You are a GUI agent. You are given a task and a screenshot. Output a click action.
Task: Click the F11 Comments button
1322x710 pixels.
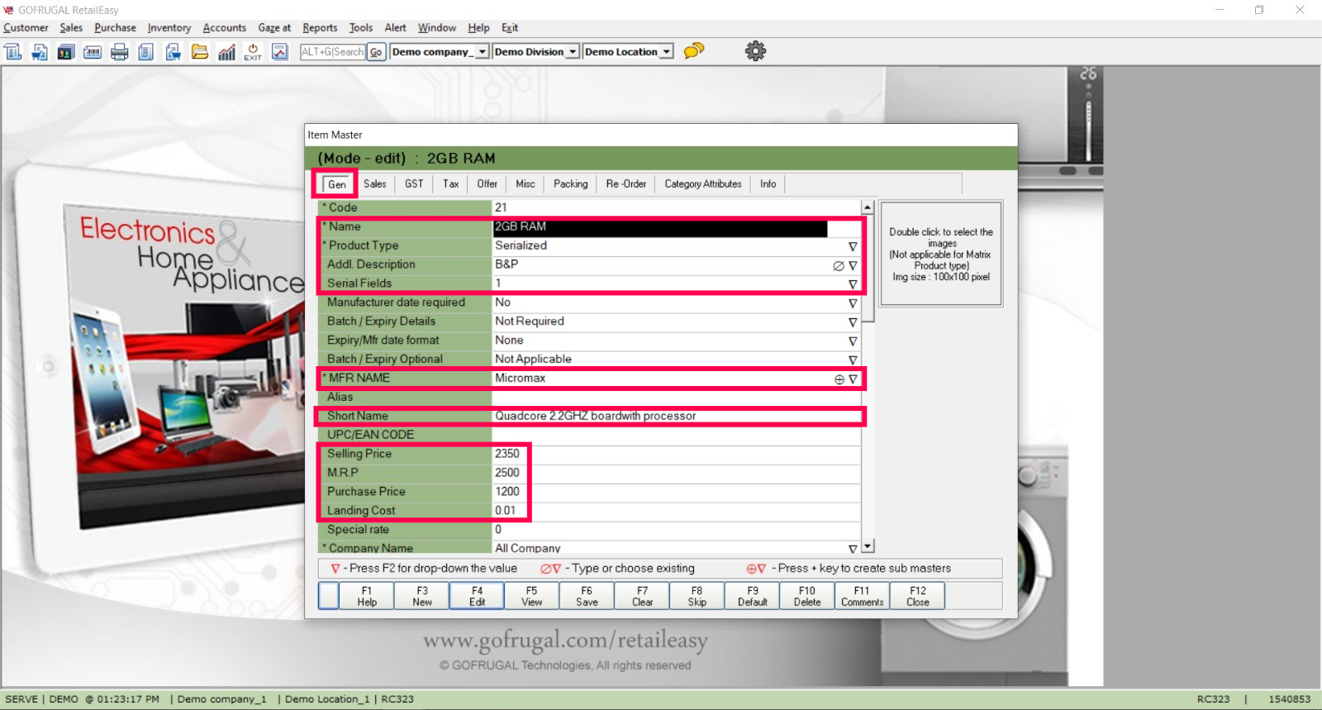(863, 596)
